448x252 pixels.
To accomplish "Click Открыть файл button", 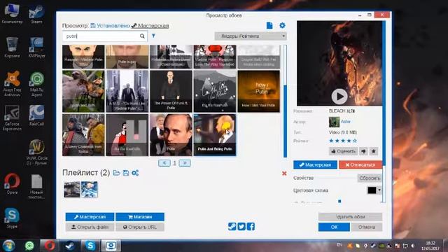I will tap(90, 227).
